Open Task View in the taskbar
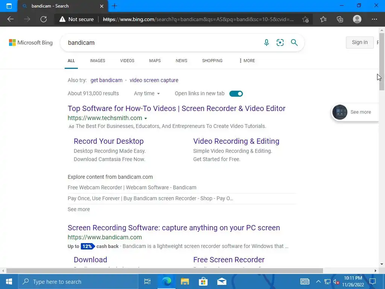The width and height of the screenshot is (385, 289). coord(147,281)
